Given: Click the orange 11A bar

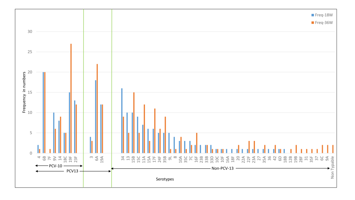Looking at the screenshot, I should click(144, 129).
